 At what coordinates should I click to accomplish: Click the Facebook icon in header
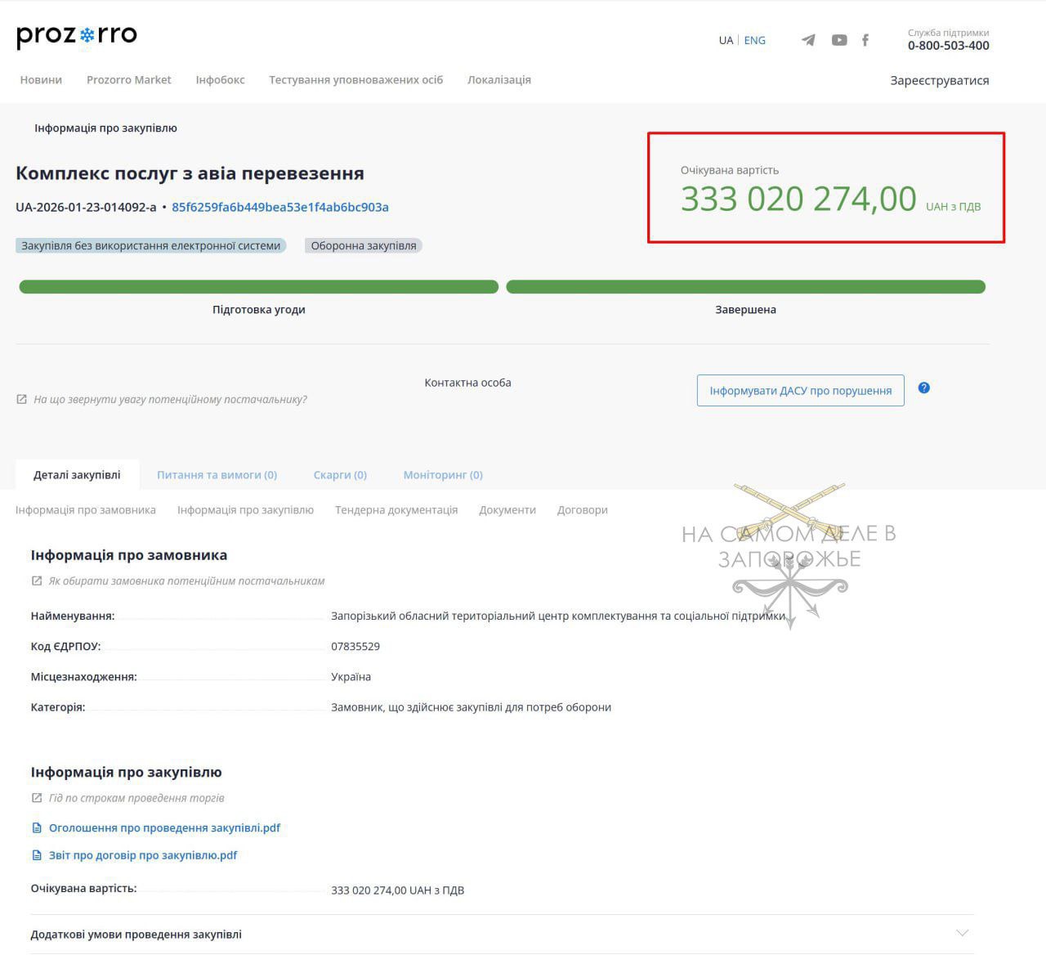point(865,40)
